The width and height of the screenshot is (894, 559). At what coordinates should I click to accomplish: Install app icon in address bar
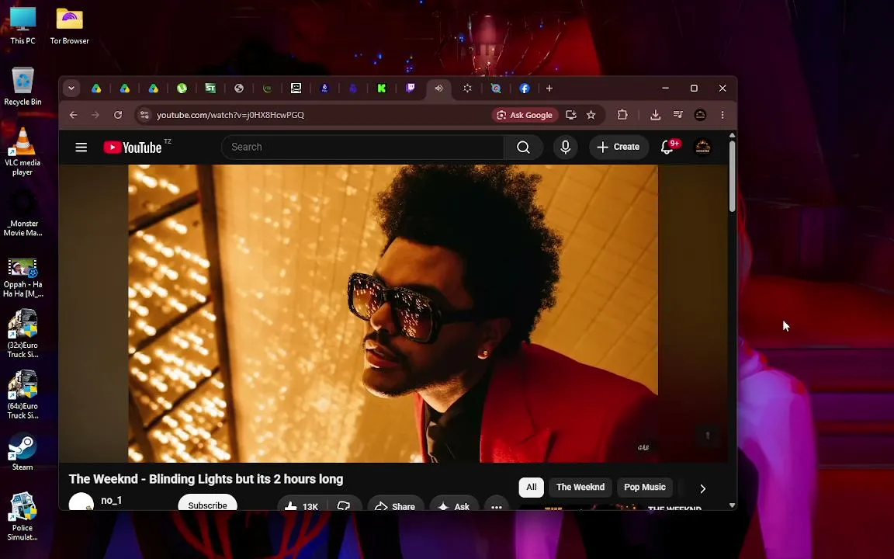[x=570, y=115]
